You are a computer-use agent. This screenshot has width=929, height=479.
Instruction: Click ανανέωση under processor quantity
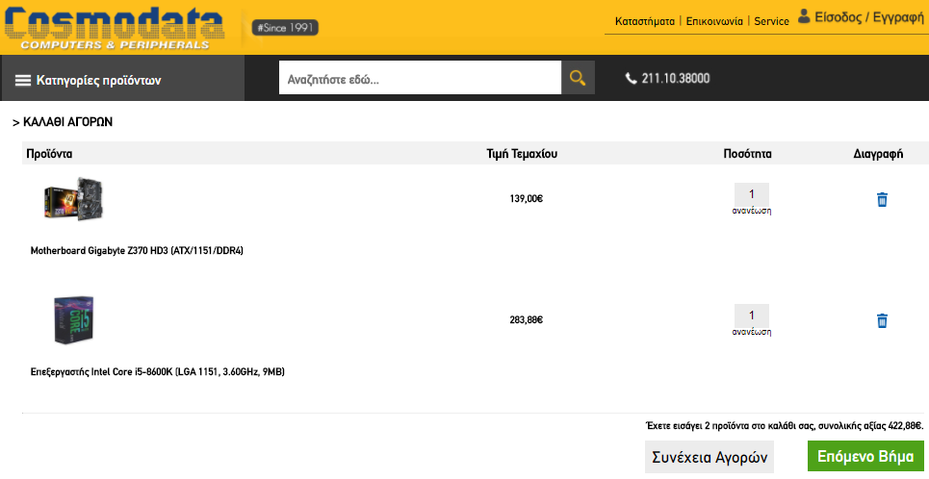pos(752,332)
